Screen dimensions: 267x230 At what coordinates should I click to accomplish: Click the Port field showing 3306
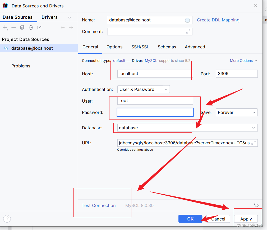(x=237, y=74)
